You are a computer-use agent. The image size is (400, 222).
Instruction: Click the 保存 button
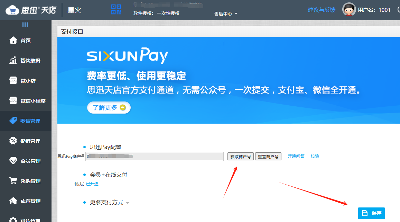pos(371,213)
